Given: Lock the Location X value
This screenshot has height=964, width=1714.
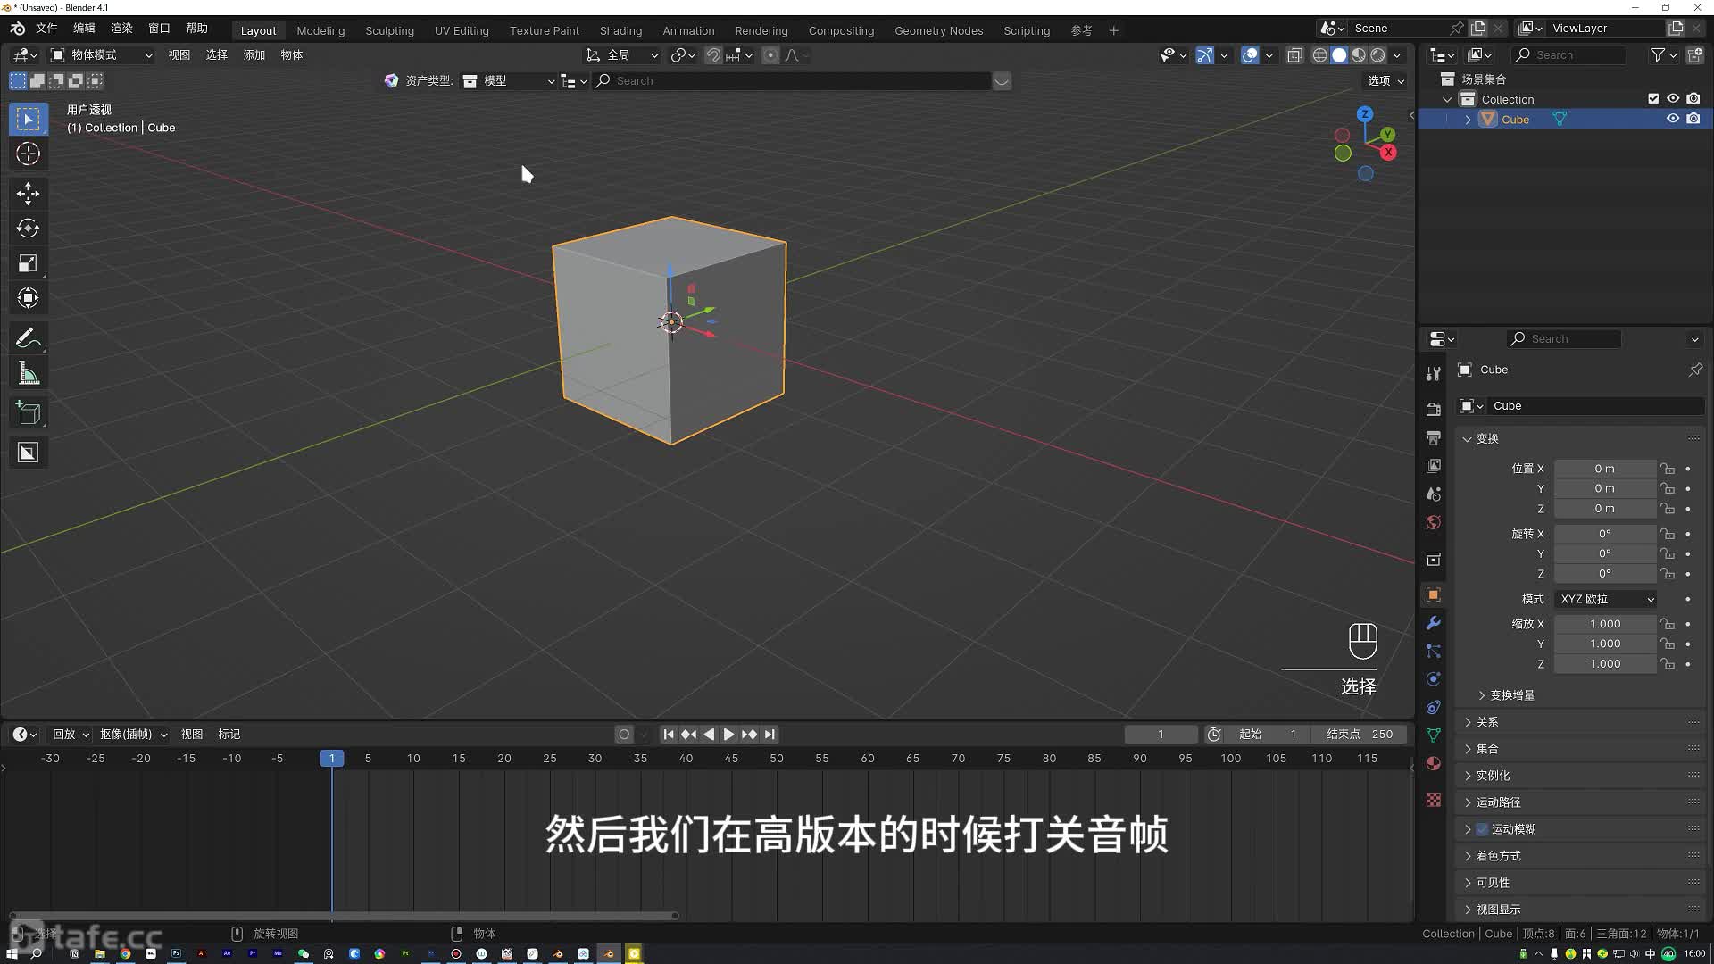Looking at the screenshot, I should (x=1667, y=469).
